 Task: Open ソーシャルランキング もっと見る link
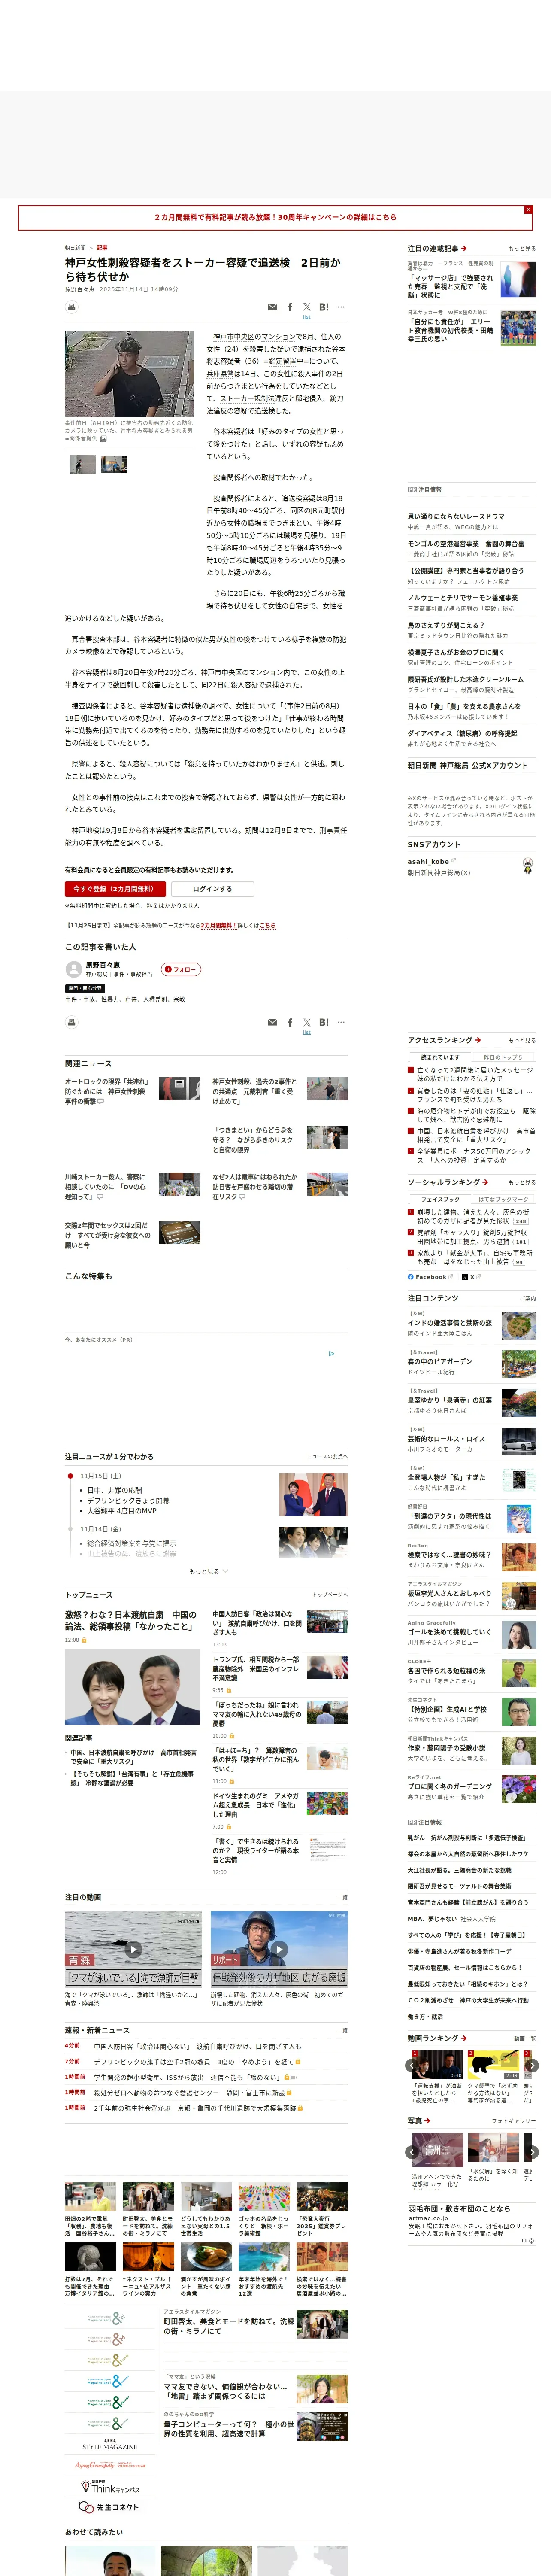tap(522, 1182)
